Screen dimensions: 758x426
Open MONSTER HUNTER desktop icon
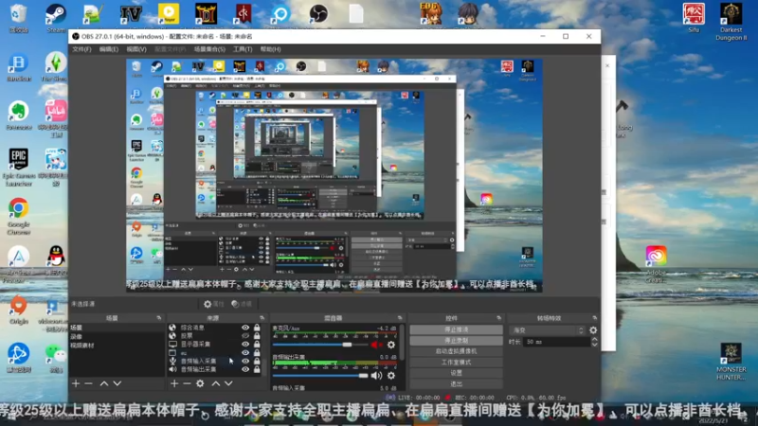[x=731, y=362]
